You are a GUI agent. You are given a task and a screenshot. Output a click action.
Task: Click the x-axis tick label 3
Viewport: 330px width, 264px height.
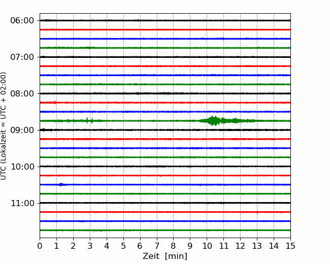[90, 246]
